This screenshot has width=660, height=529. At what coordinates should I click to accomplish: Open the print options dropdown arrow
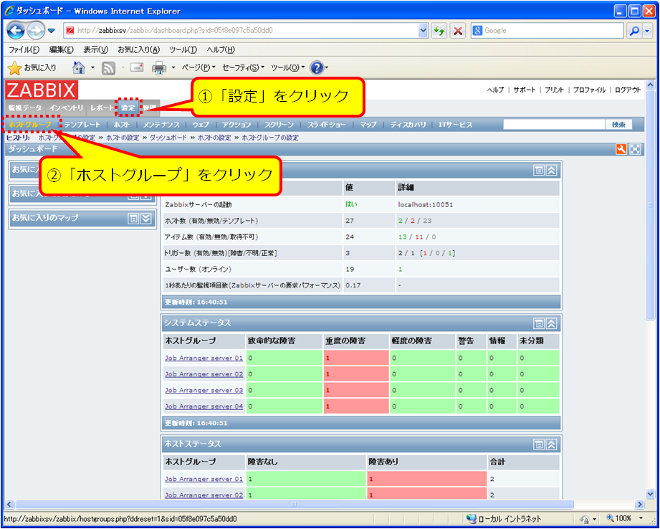coord(173,68)
